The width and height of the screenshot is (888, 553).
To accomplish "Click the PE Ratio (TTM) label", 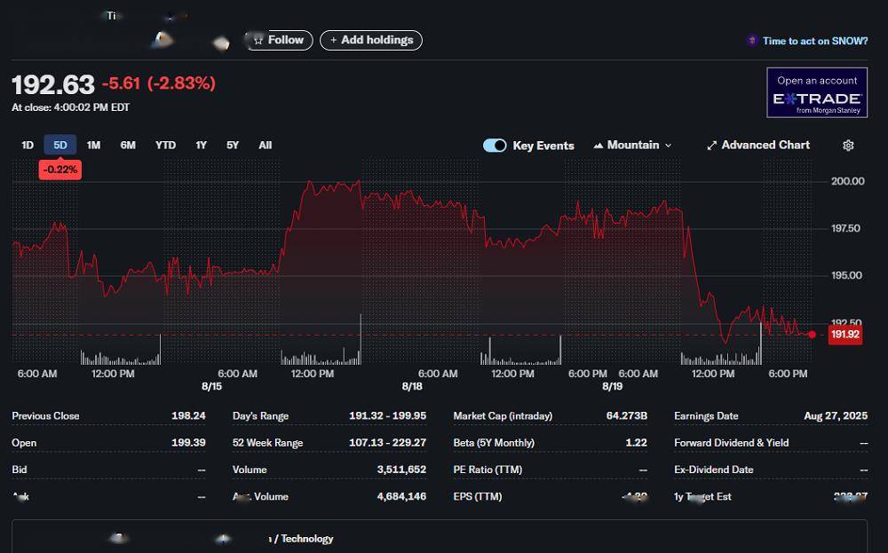I will coord(488,470).
